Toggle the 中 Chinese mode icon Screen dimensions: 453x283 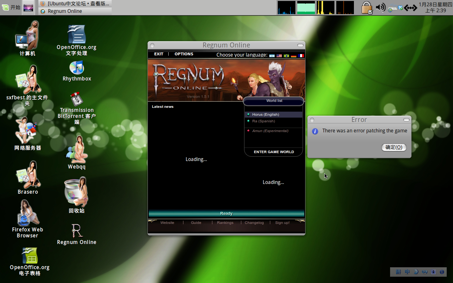point(407,272)
